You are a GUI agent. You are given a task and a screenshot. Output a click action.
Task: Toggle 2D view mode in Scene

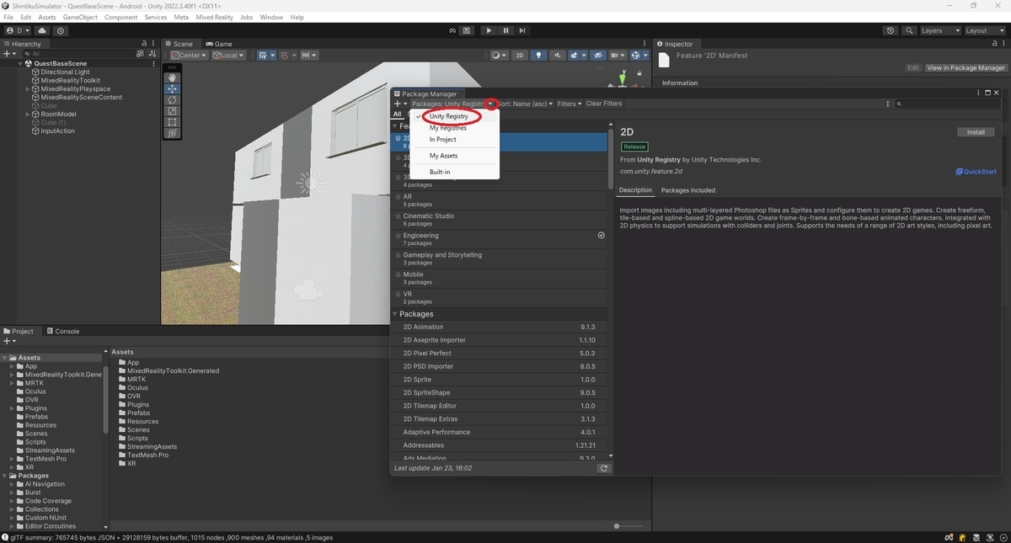tap(520, 56)
